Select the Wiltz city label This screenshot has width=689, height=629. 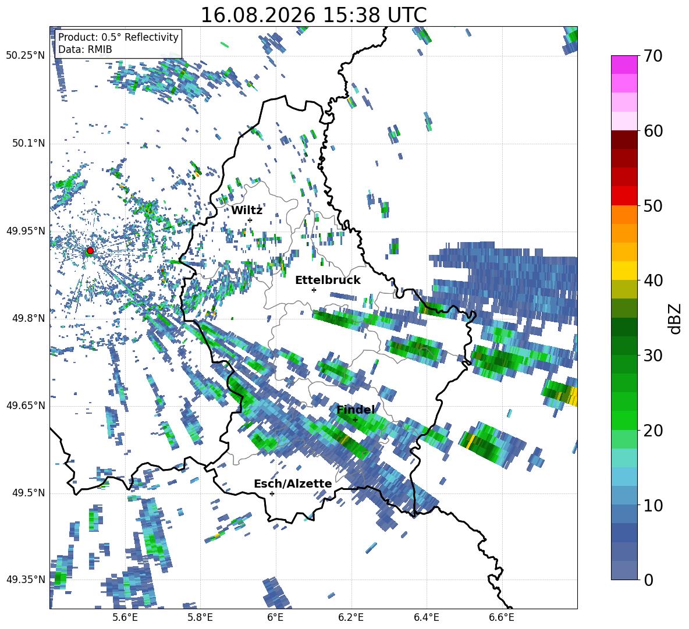click(x=247, y=211)
